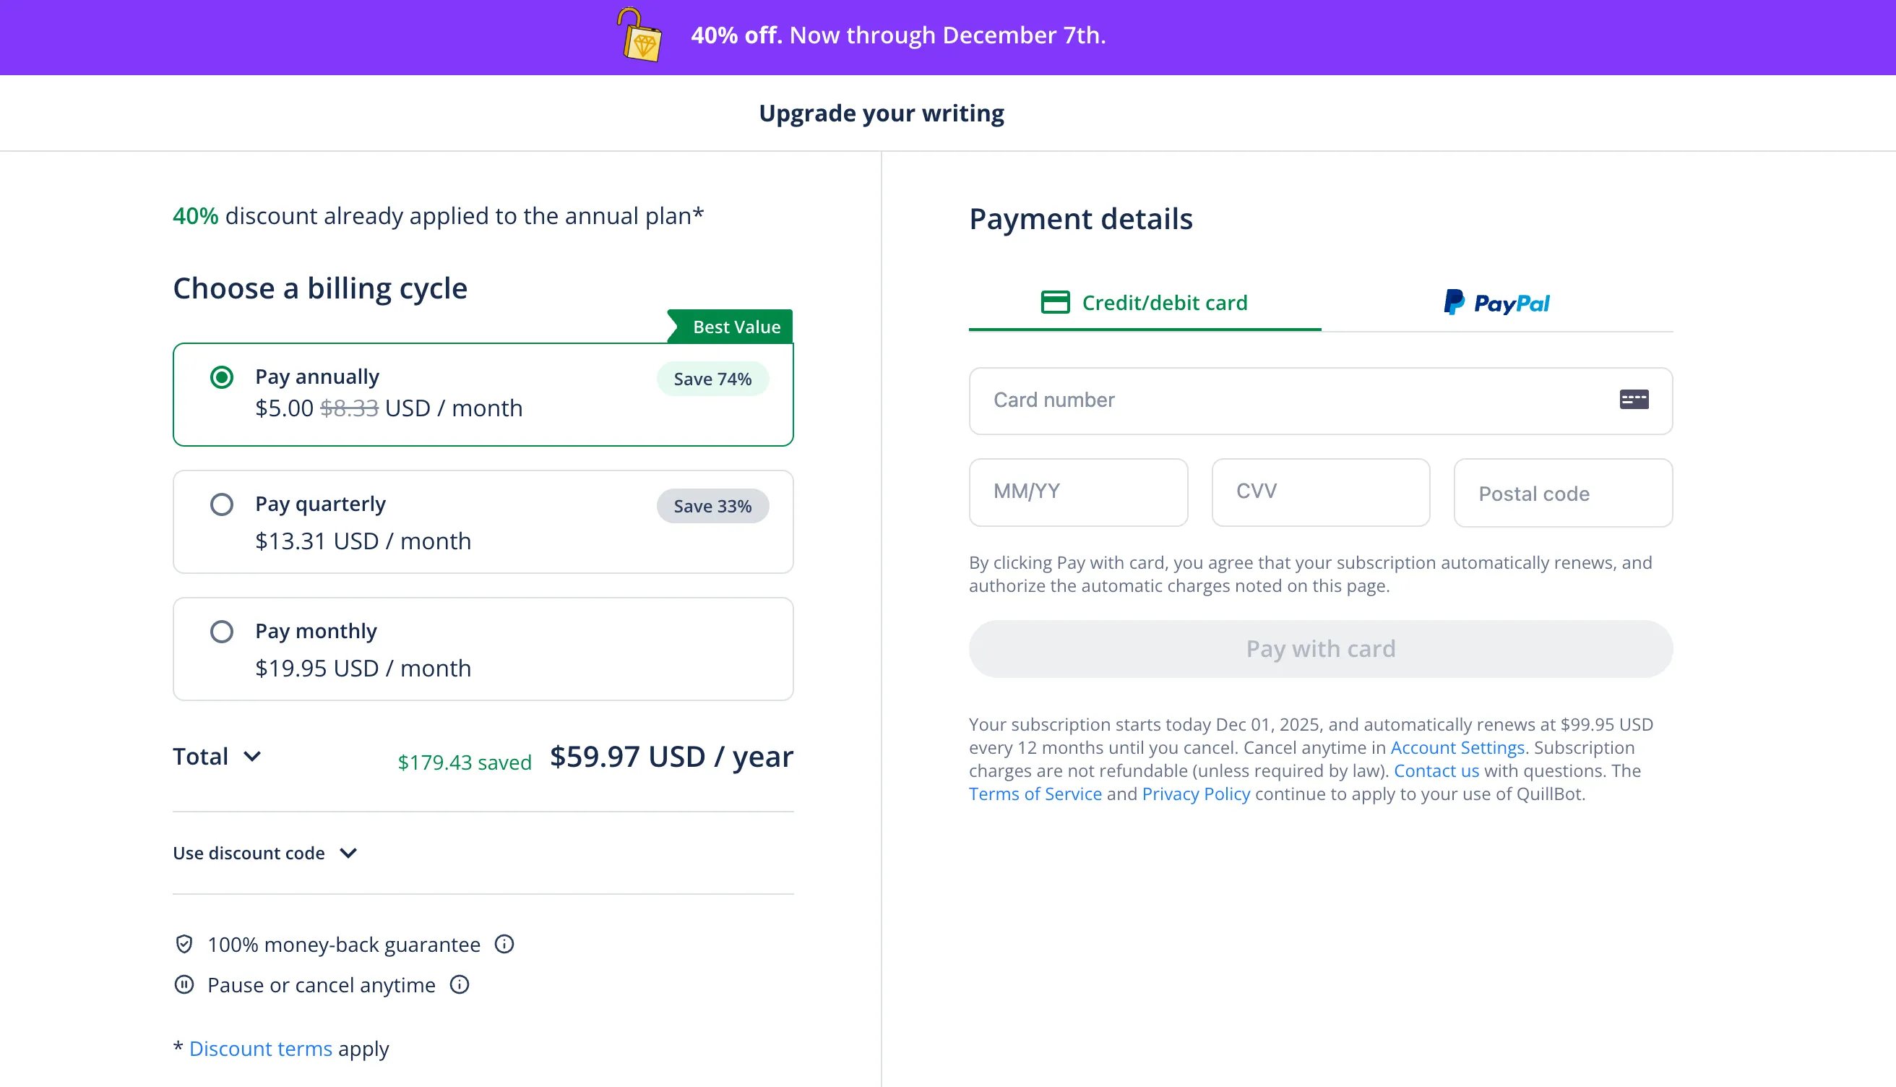This screenshot has height=1087, width=1896.
Task: Click the Postal code field
Action: [x=1562, y=493]
